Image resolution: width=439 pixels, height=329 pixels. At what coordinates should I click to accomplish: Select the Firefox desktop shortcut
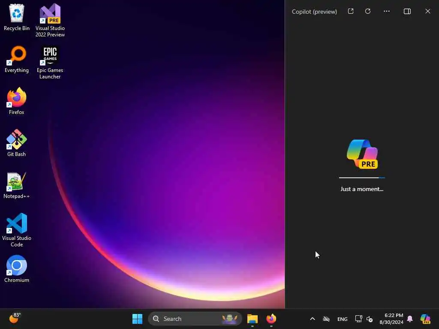17,101
